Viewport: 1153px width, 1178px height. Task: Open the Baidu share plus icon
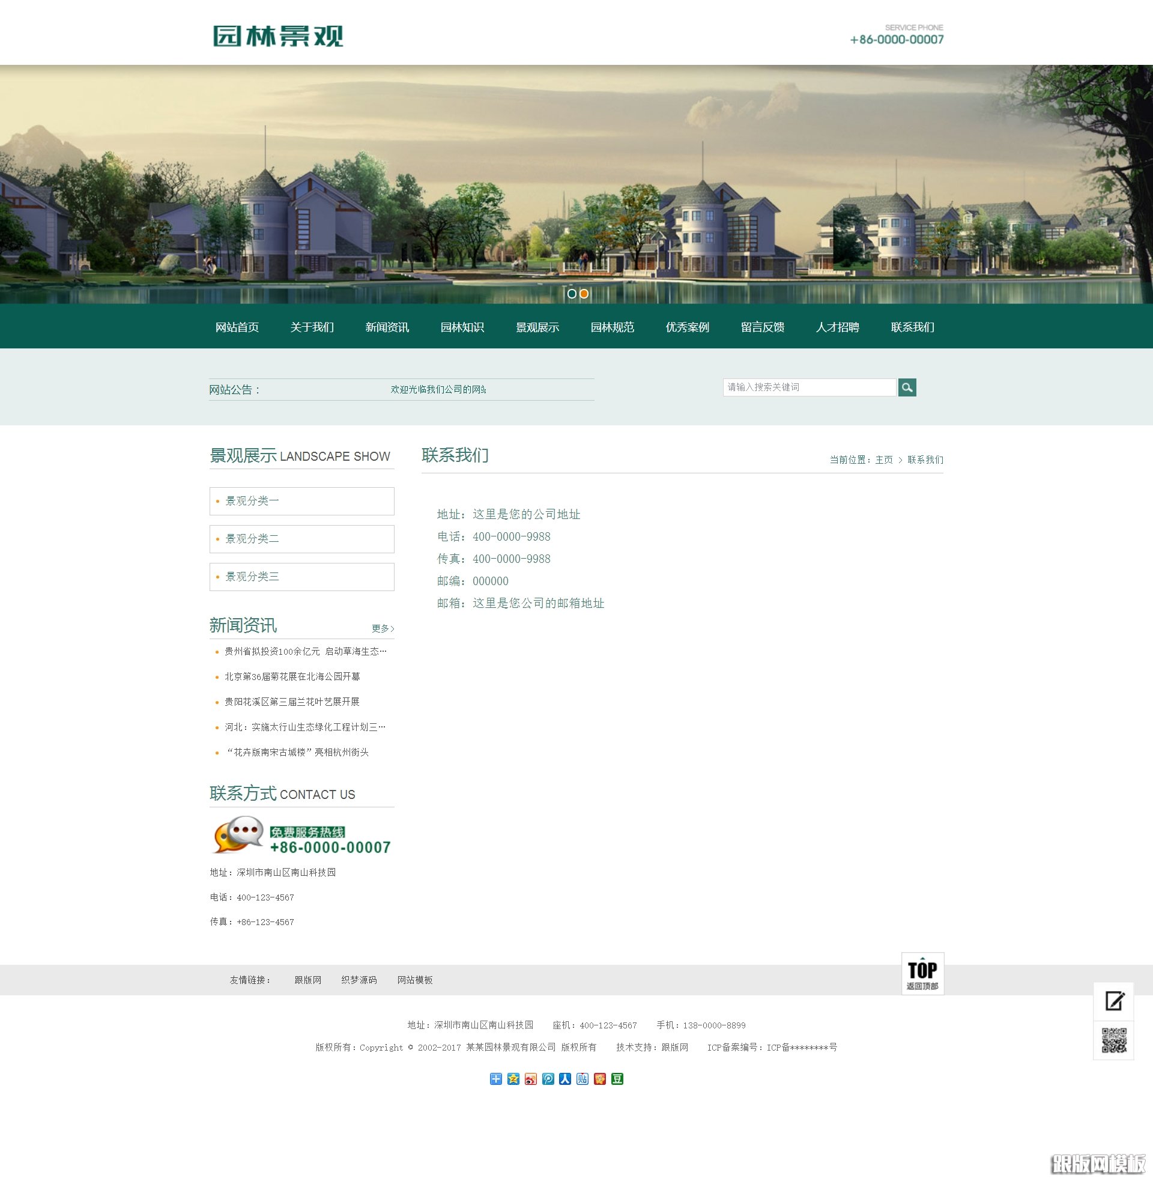point(496,1080)
